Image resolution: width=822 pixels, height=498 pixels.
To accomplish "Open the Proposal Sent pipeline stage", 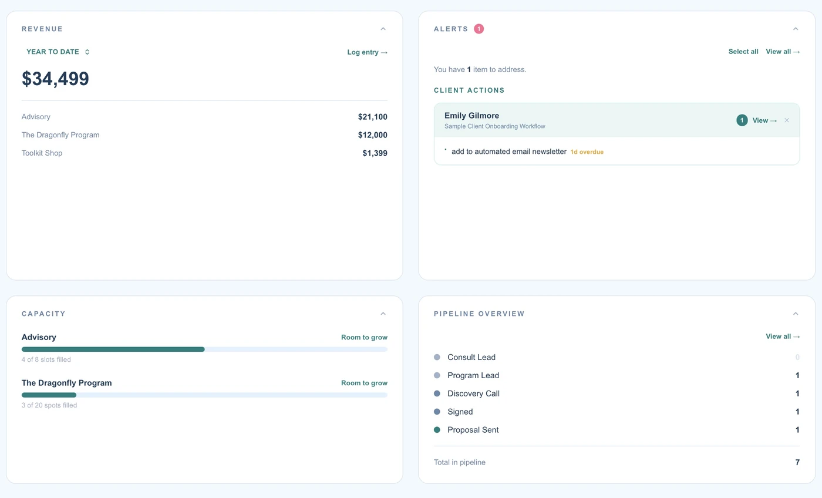I will tap(616, 430).
